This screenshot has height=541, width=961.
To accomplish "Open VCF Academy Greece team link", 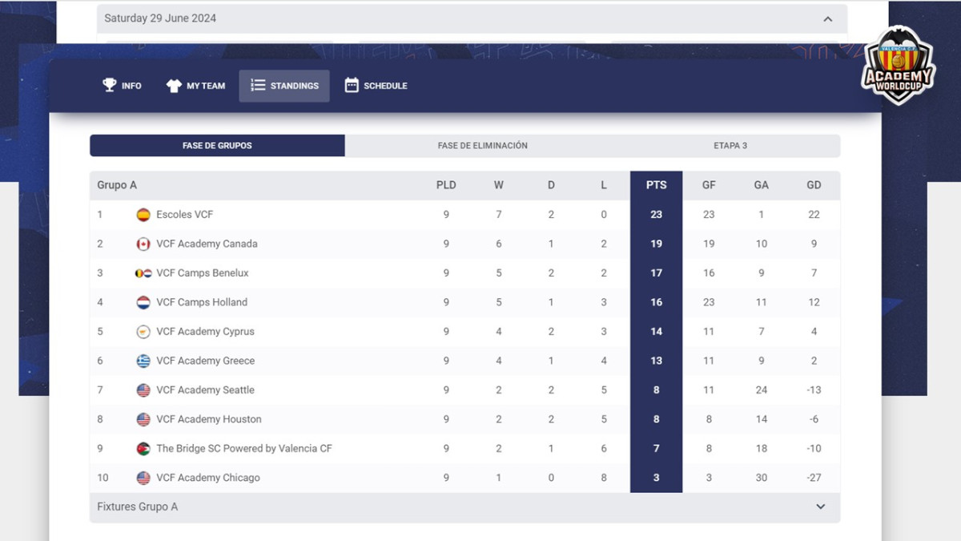I will [x=206, y=361].
